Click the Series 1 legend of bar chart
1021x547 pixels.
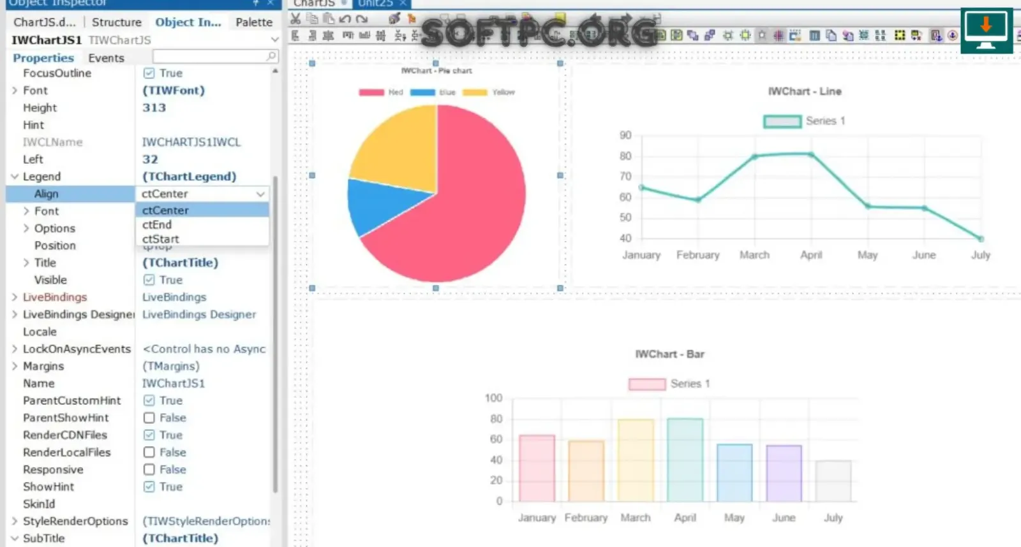click(669, 384)
